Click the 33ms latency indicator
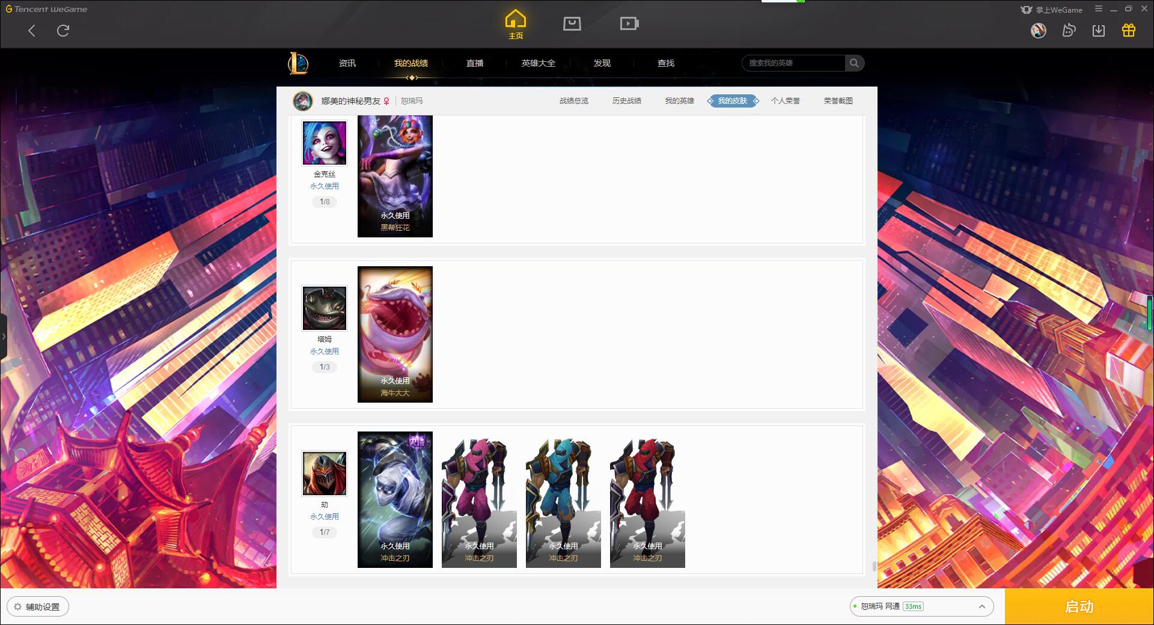Viewport: 1154px width, 625px height. (913, 607)
